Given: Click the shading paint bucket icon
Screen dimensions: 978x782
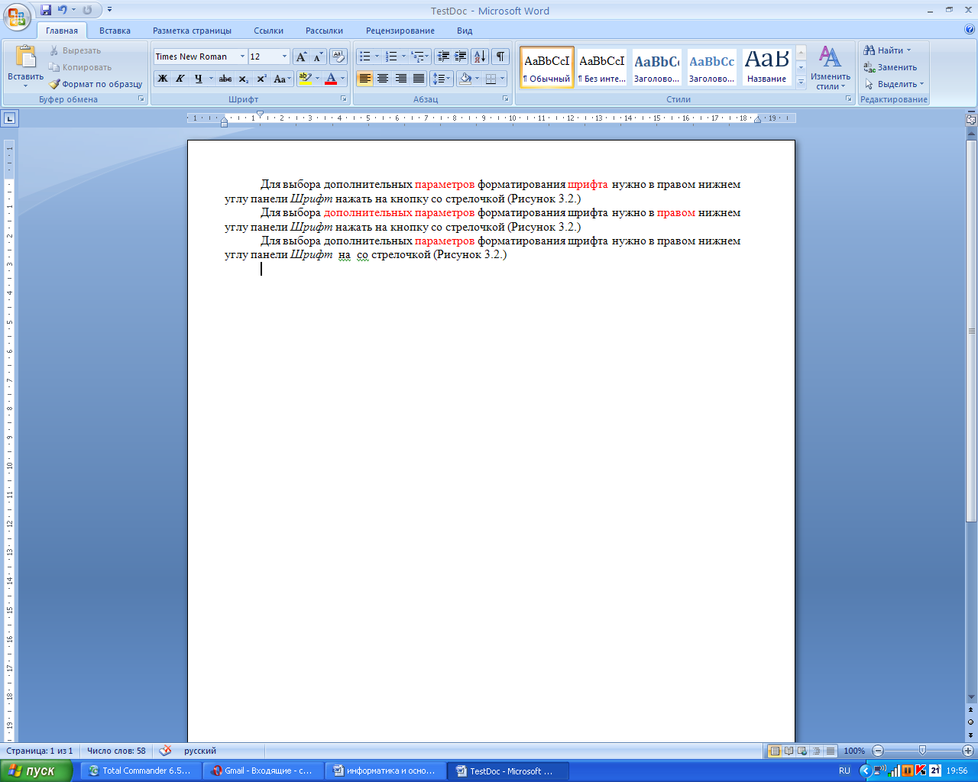Looking at the screenshot, I should 465,78.
